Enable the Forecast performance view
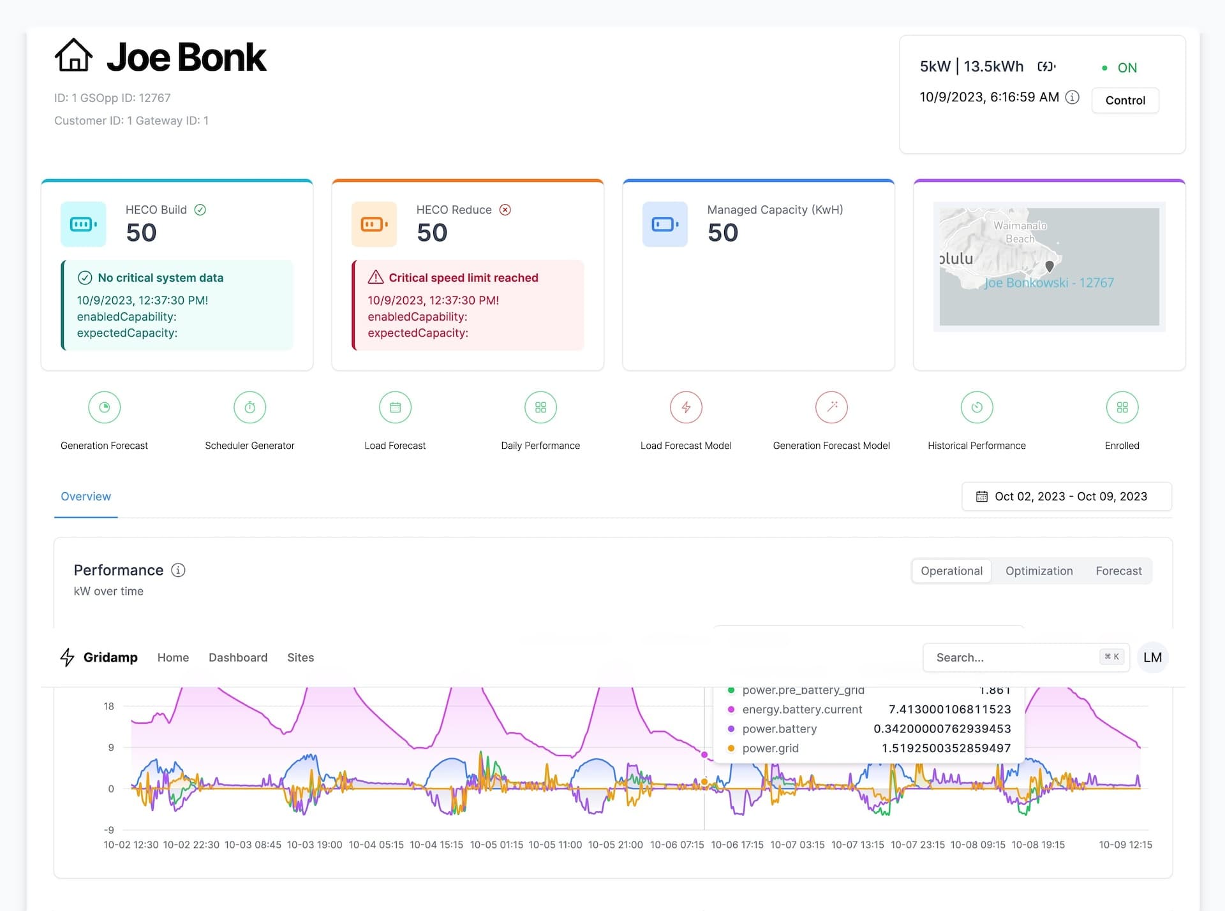This screenshot has width=1225, height=911. [x=1118, y=571]
